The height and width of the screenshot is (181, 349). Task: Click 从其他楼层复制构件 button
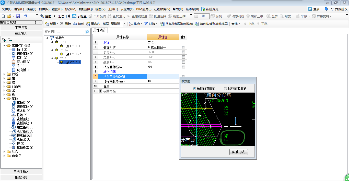point(177,24)
